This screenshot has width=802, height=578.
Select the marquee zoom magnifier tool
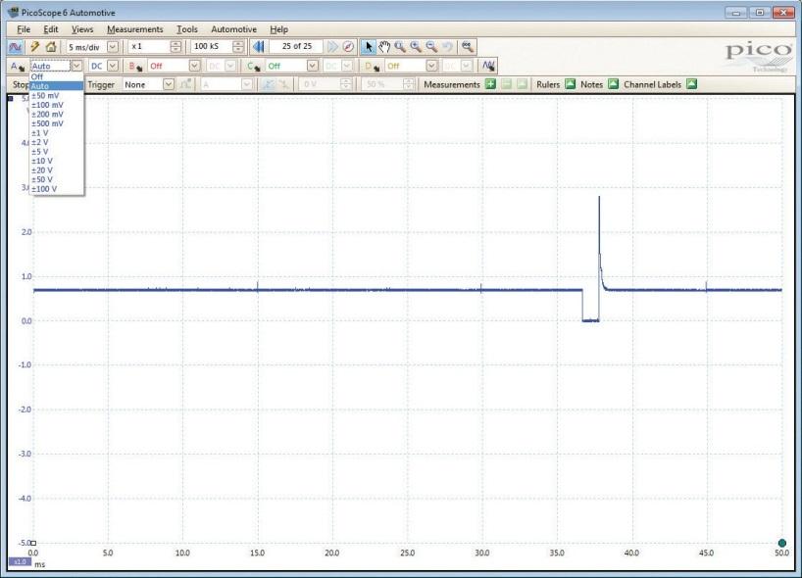click(400, 47)
